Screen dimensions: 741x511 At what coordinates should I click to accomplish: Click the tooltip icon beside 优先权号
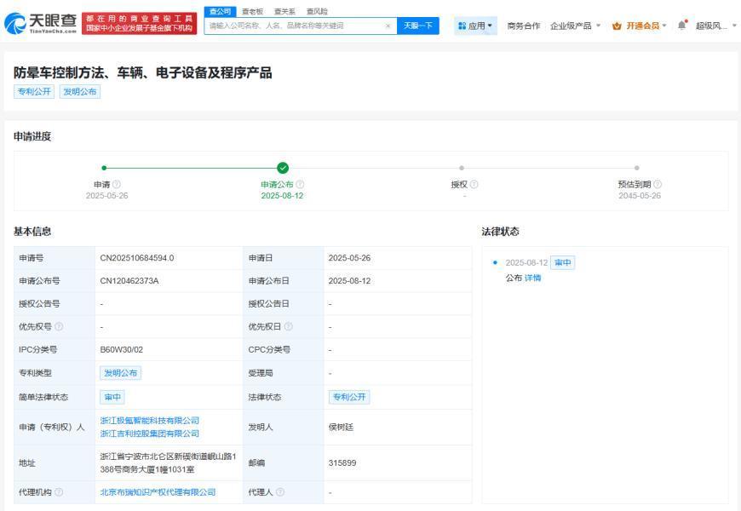[x=59, y=326]
